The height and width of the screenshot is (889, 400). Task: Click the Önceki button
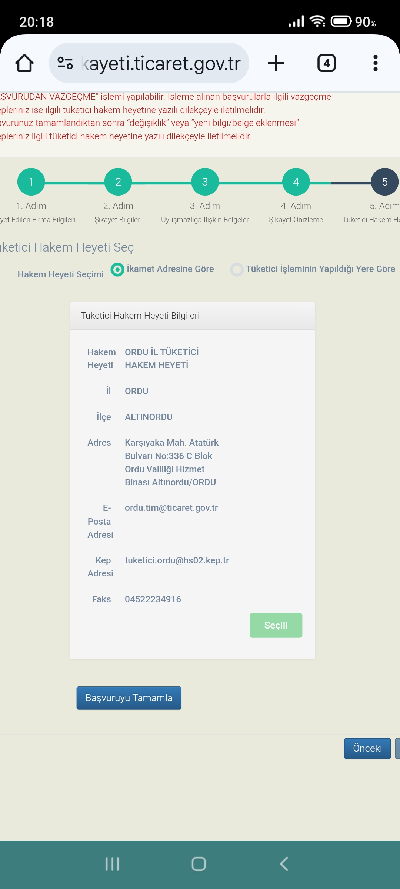(367, 748)
